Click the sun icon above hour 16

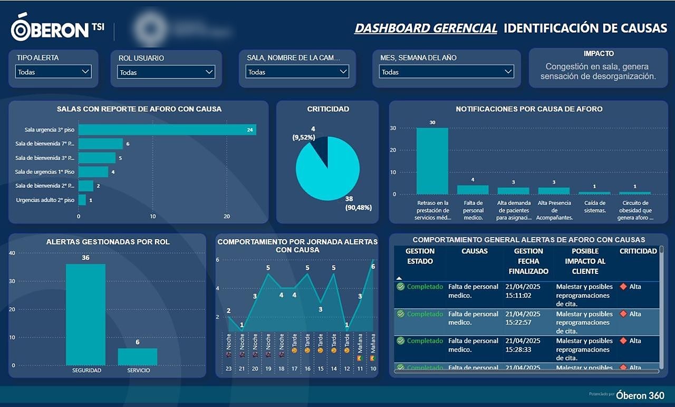point(307,351)
